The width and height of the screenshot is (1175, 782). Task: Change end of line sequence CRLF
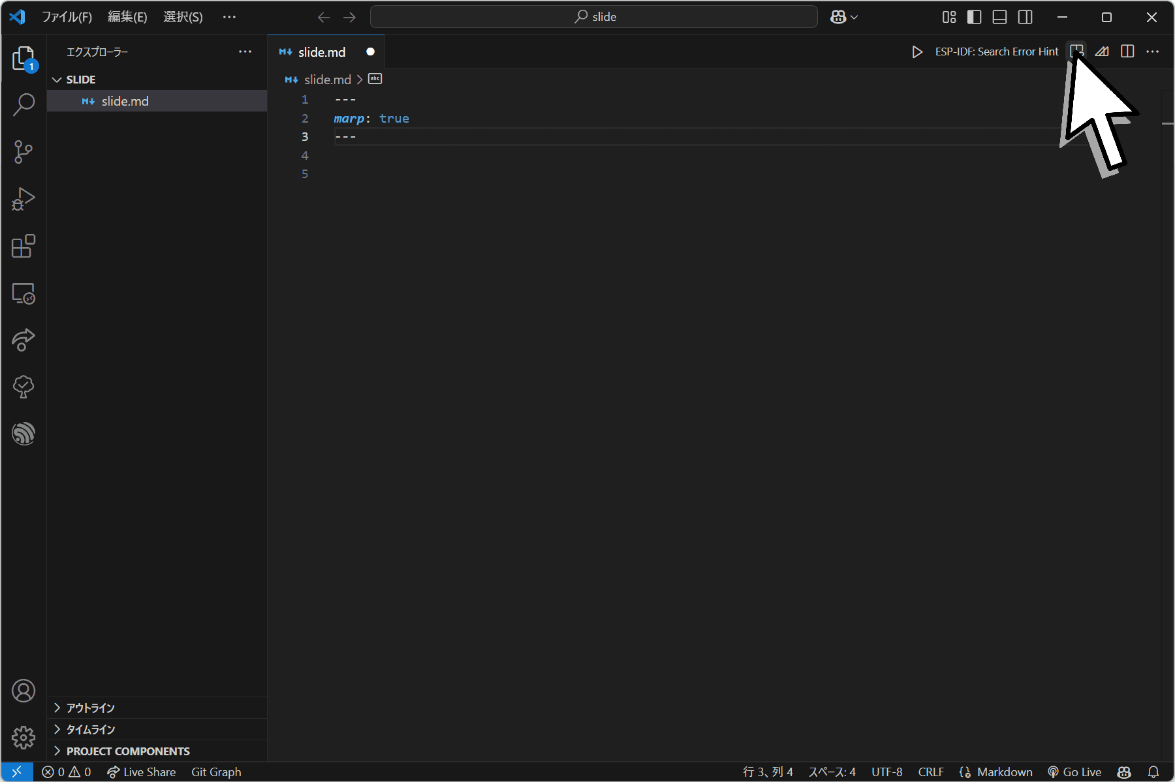[931, 772]
